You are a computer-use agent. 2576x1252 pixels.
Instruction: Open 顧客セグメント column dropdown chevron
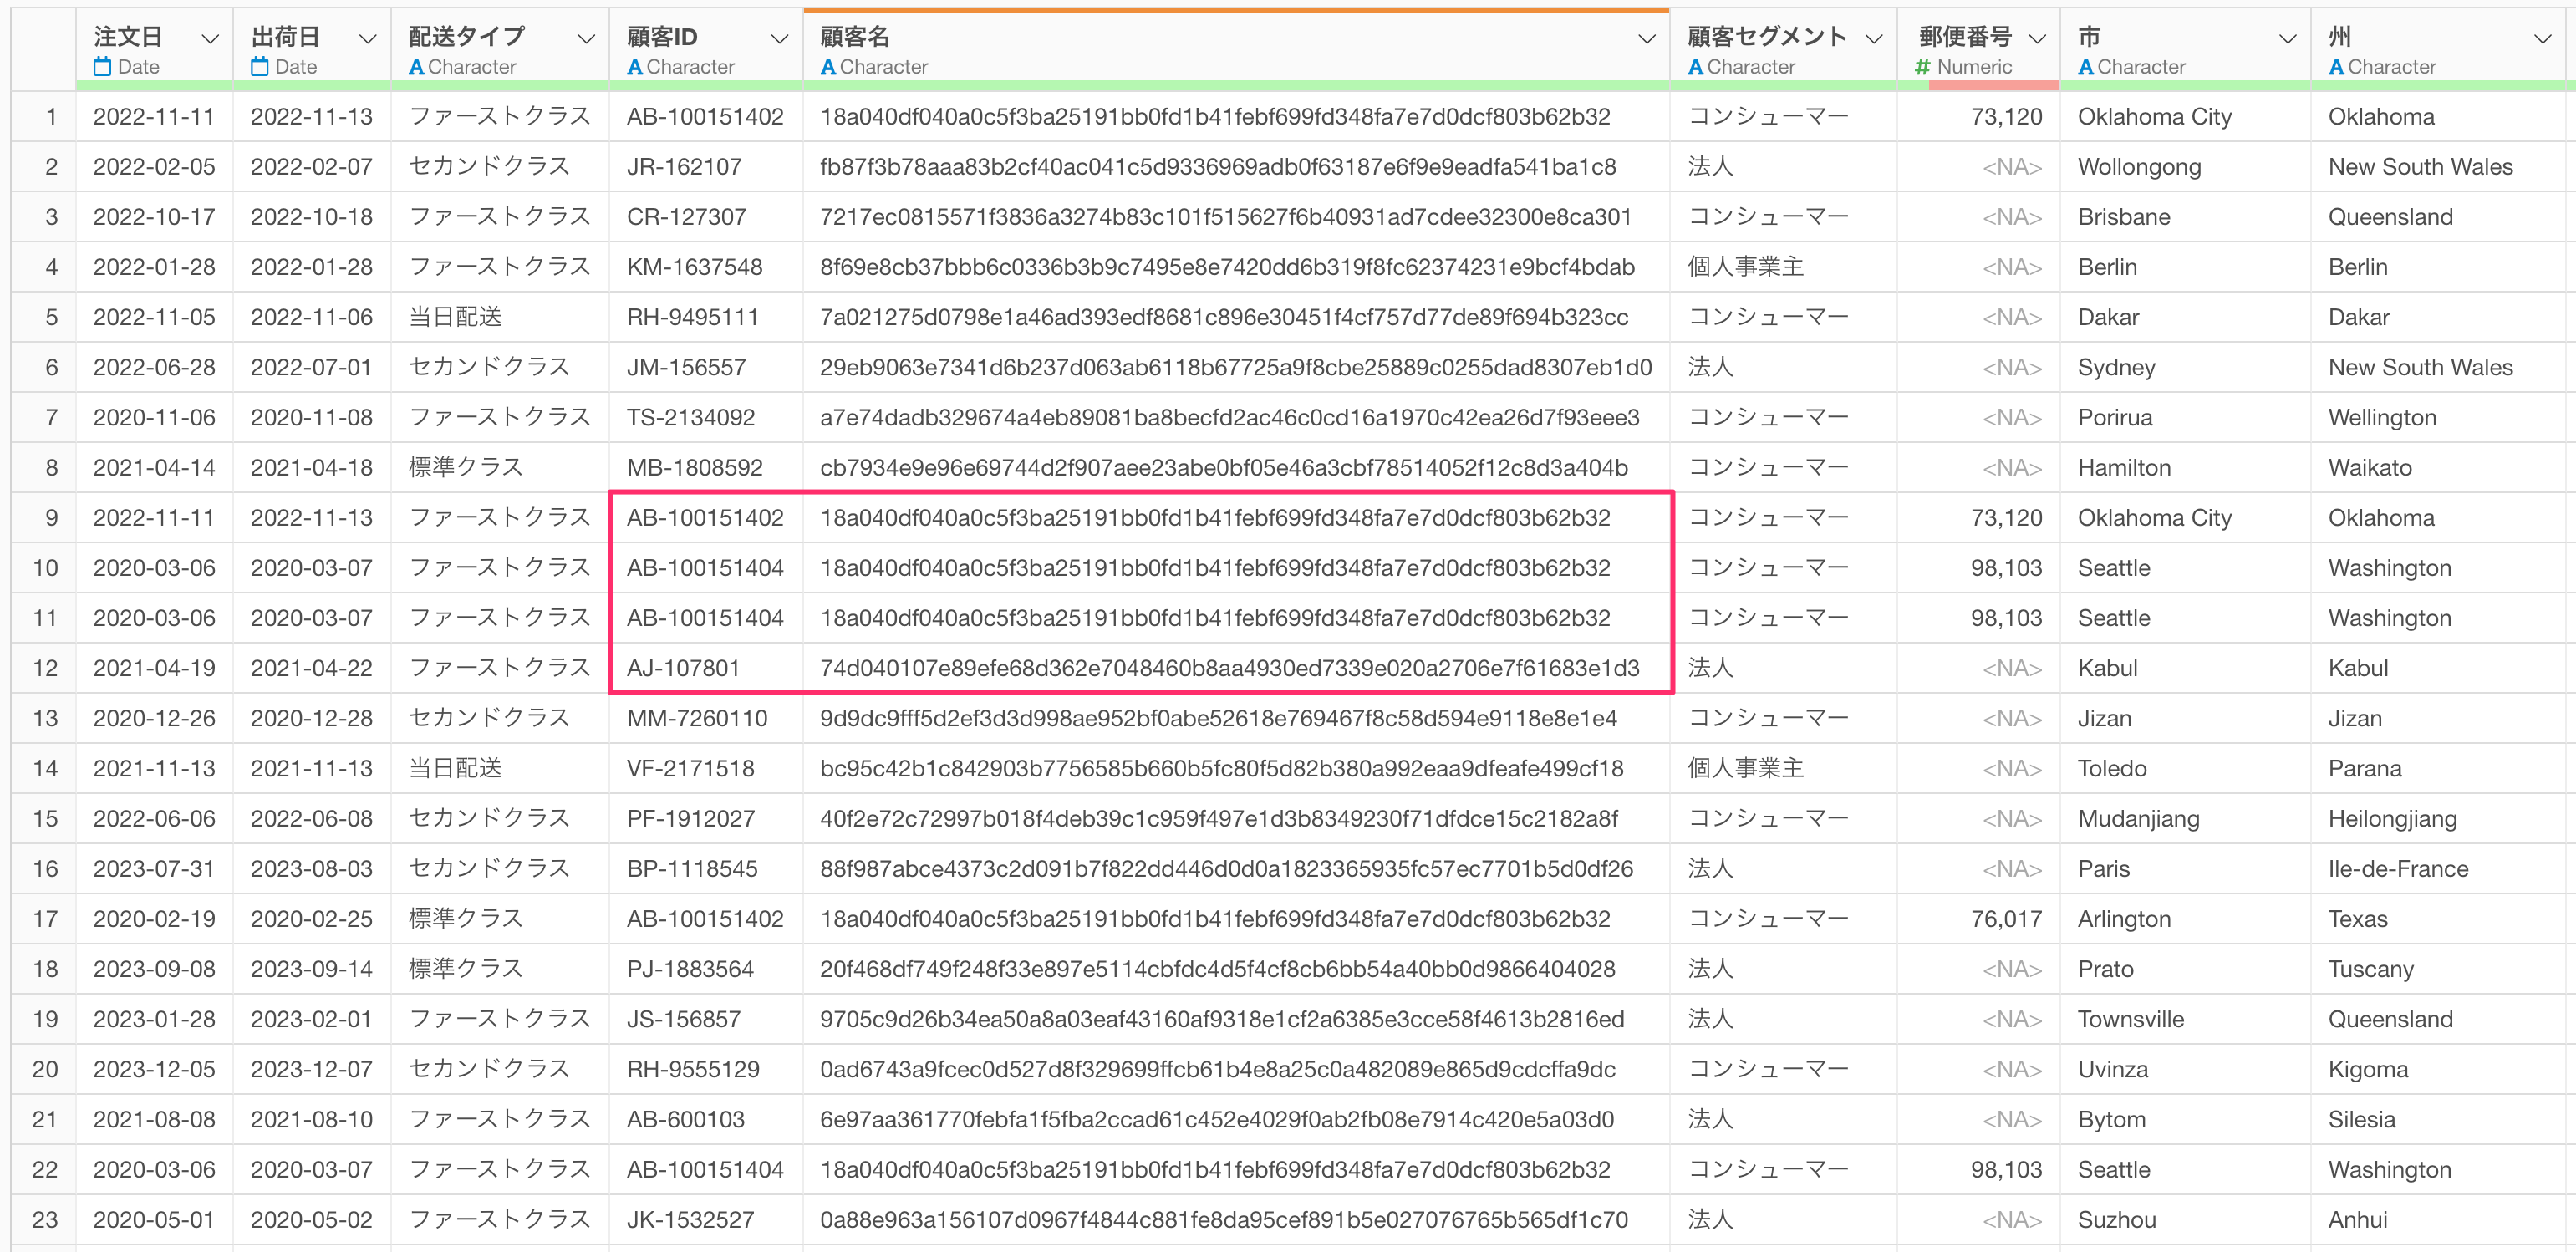(1874, 39)
